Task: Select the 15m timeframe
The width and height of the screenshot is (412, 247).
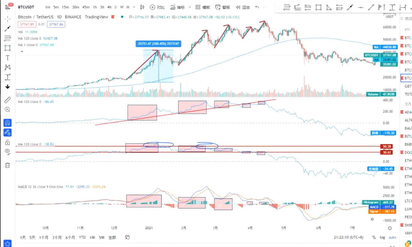Action: [x=65, y=7]
